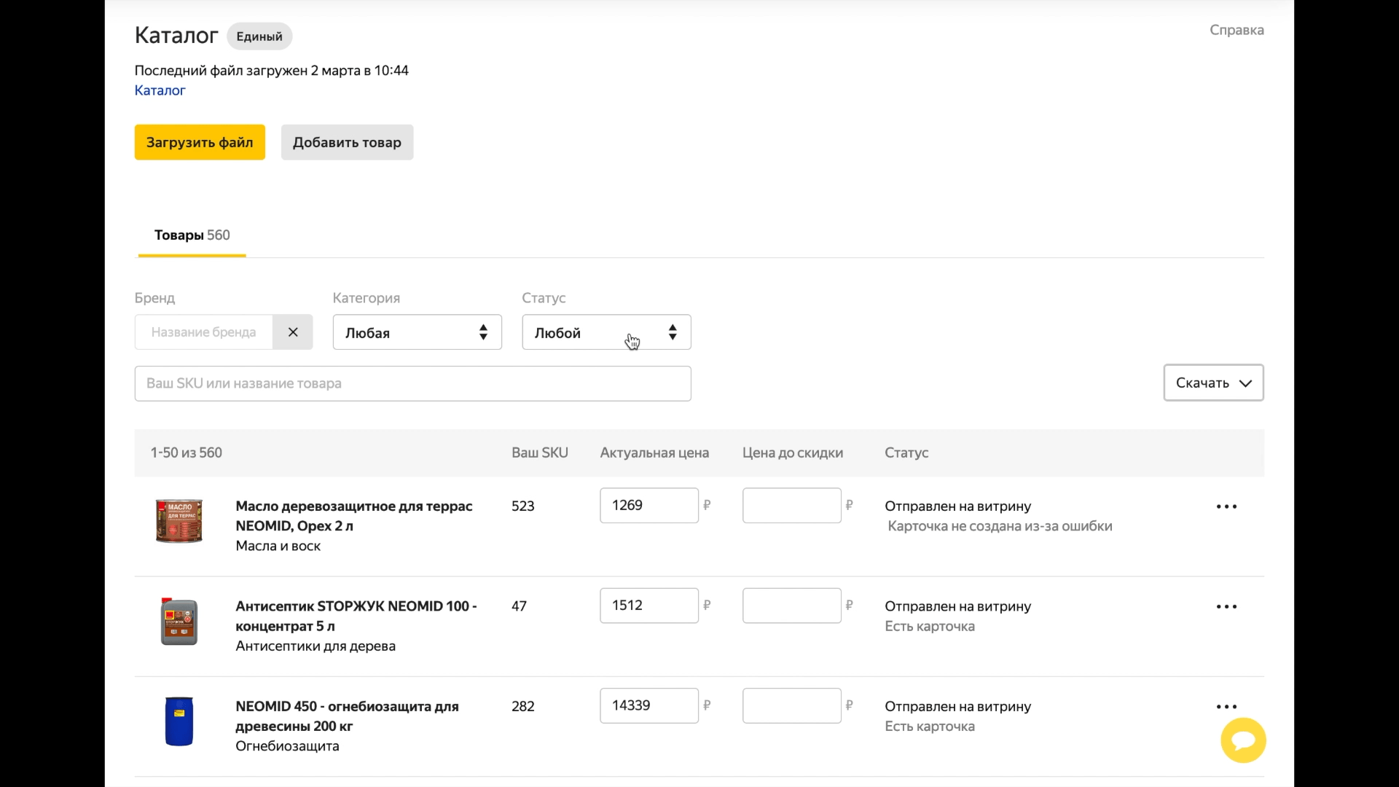Image resolution: width=1399 pixels, height=787 pixels.
Task: Focus the Название бренда input field
Action: (204, 332)
